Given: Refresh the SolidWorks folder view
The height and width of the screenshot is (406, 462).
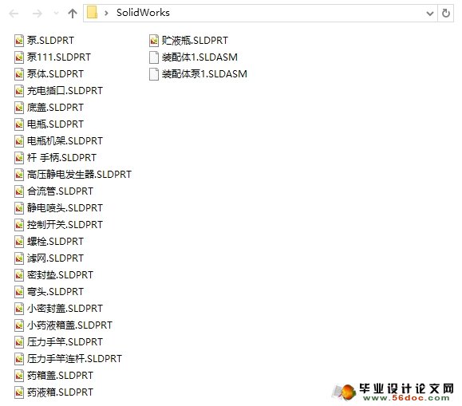Looking at the screenshot, I should click(446, 13).
